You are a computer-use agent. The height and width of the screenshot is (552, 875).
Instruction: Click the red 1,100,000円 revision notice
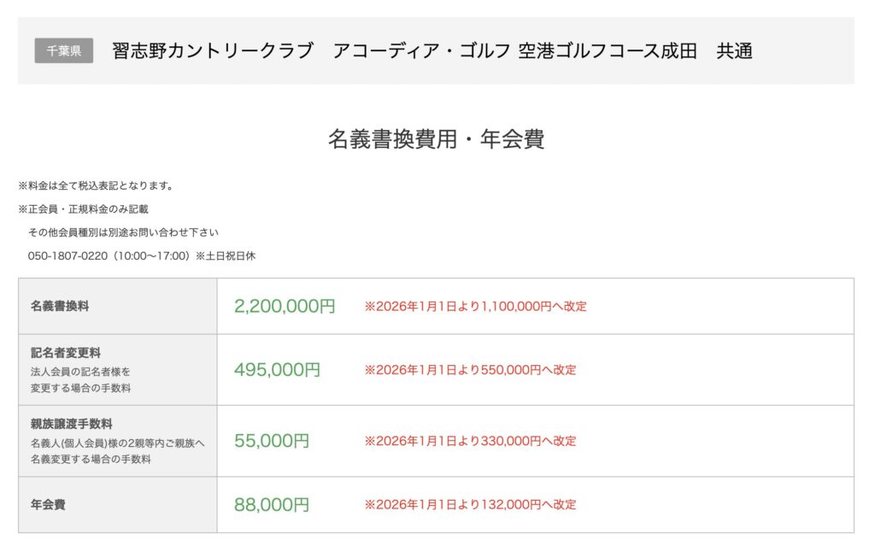(476, 306)
